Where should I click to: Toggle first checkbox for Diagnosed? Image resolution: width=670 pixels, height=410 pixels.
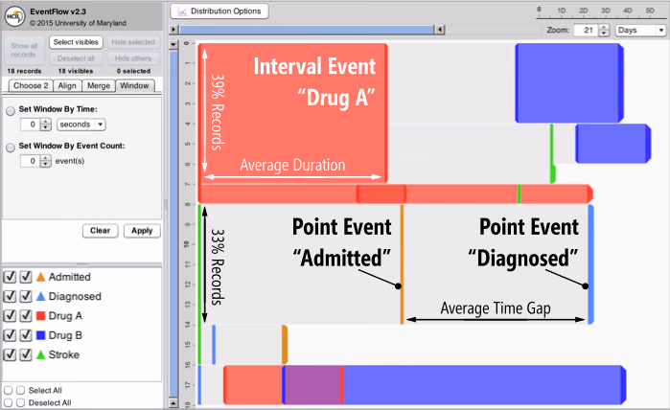pos(10,296)
